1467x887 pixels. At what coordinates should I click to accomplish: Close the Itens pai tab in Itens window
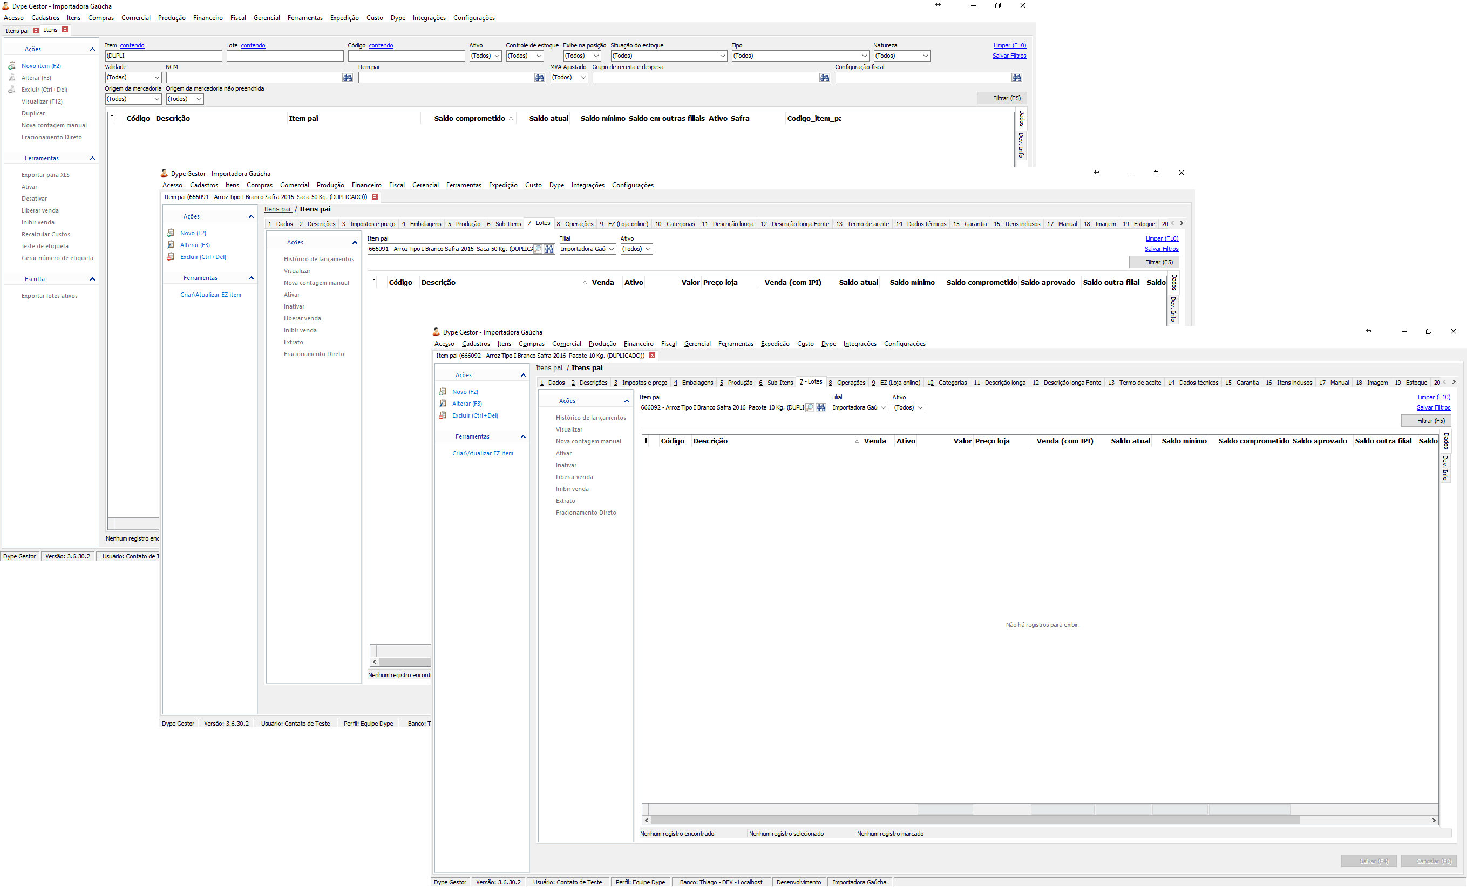click(x=36, y=30)
